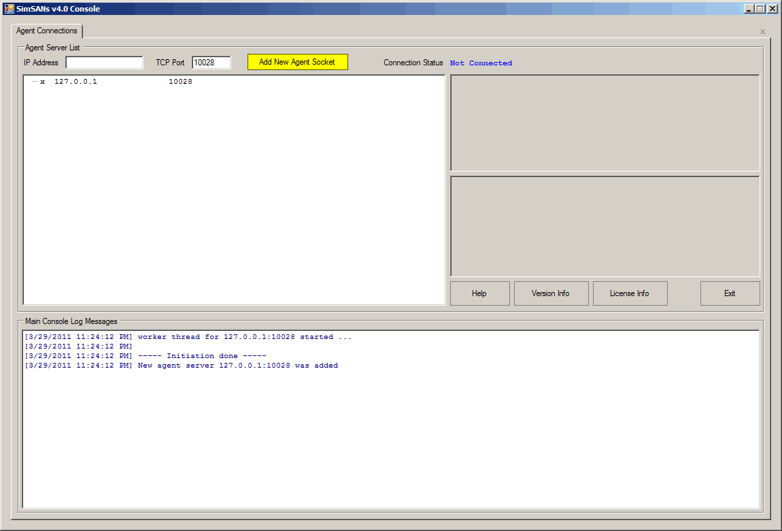Viewport: 782px width, 531px height.
Task: Click the SimSANs app icon in title bar
Action: [9, 9]
